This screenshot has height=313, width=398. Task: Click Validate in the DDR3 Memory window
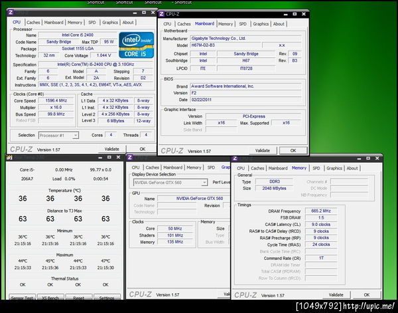tap(336, 295)
